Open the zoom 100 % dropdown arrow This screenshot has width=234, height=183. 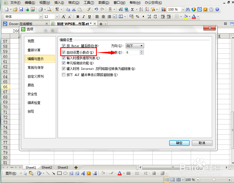click(x=183, y=10)
